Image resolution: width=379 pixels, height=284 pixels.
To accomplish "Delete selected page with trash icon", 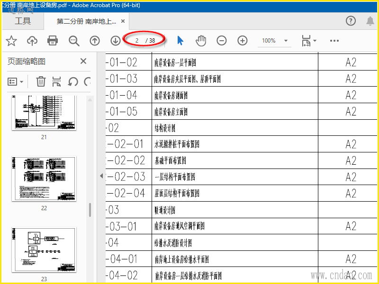I will pos(41,81).
